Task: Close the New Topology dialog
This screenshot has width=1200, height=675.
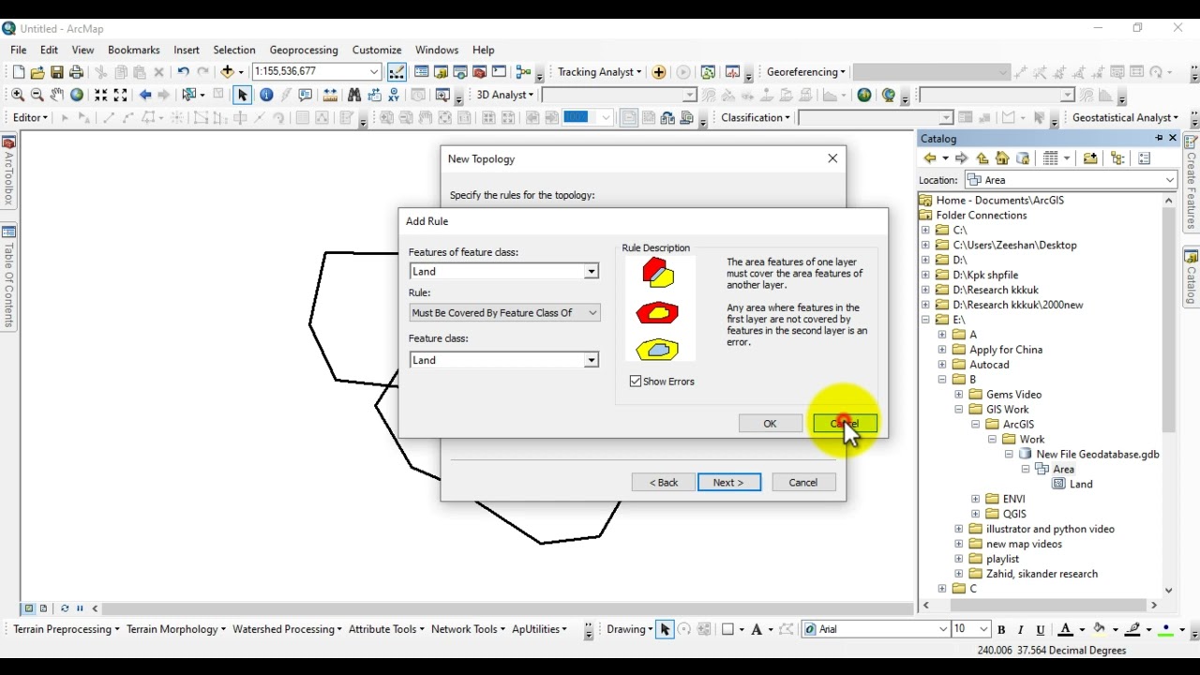Action: tap(832, 158)
